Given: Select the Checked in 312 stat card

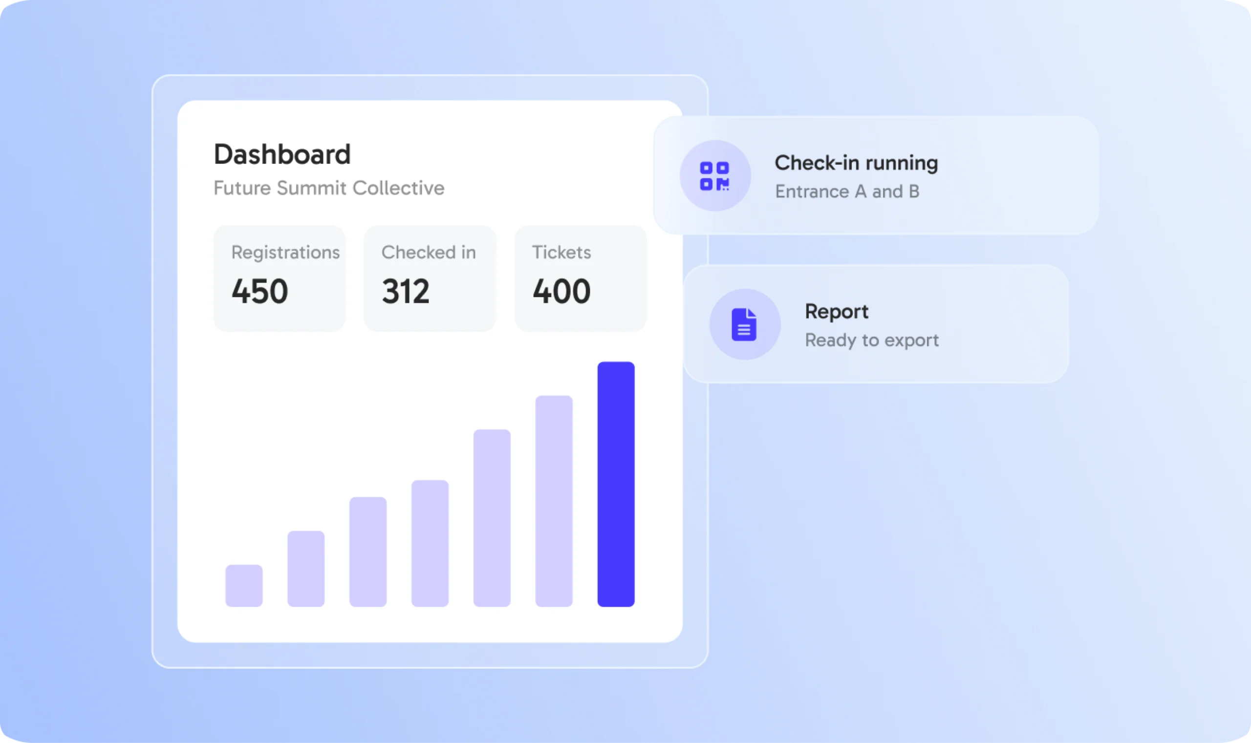Looking at the screenshot, I should click(430, 278).
